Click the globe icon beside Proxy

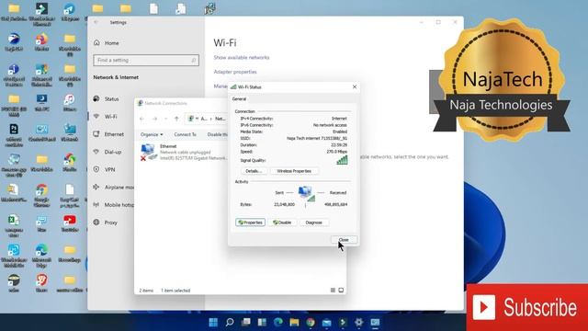[x=96, y=223]
